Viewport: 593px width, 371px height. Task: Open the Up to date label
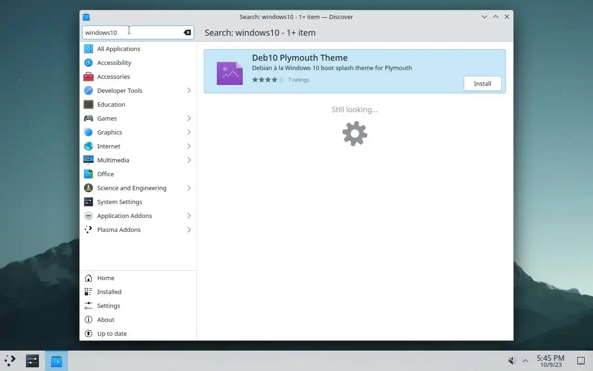pyautogui.click(x=112, y=333)
